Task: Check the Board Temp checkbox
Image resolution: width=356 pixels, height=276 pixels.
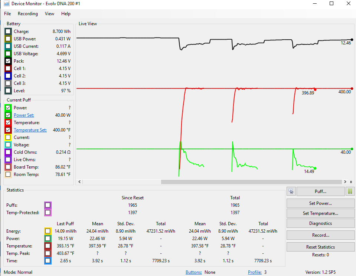Action: point(8,167)
